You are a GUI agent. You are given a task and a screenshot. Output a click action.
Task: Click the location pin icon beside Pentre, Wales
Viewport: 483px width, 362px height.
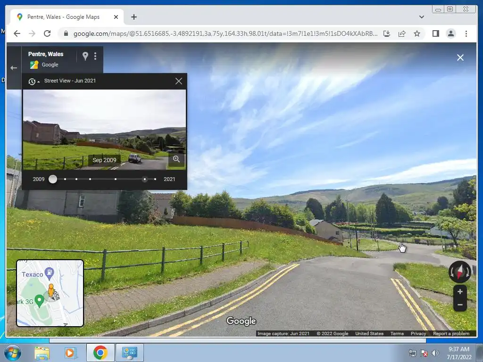pyautogui.click(x=85, y=56)
